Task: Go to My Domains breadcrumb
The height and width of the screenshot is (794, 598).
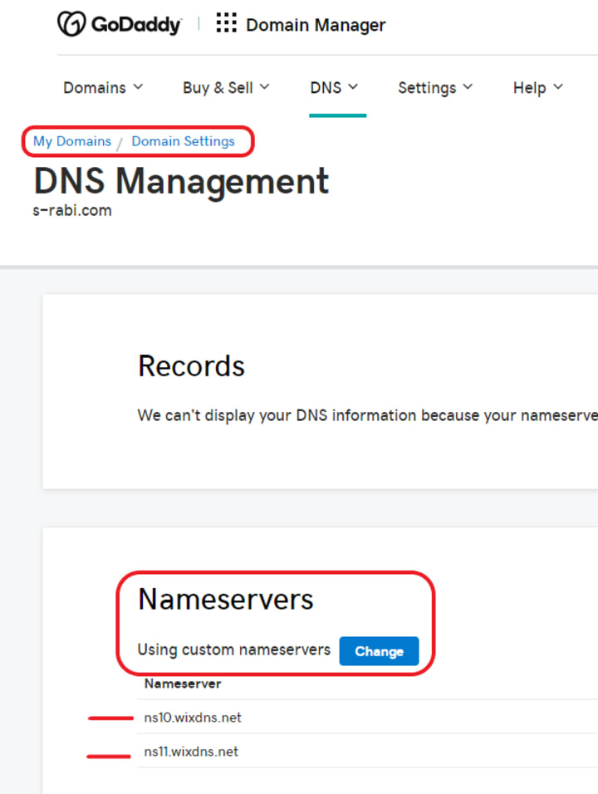Action: pyautogui.click(x=72, y=141)
